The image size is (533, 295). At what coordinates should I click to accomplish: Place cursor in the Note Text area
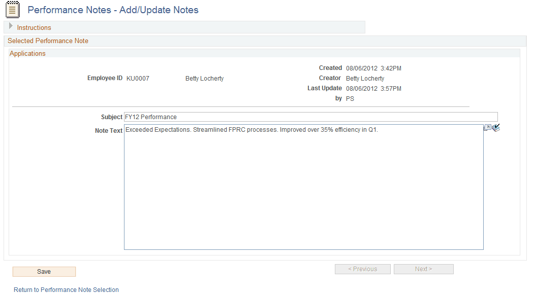tap(304, 188)
